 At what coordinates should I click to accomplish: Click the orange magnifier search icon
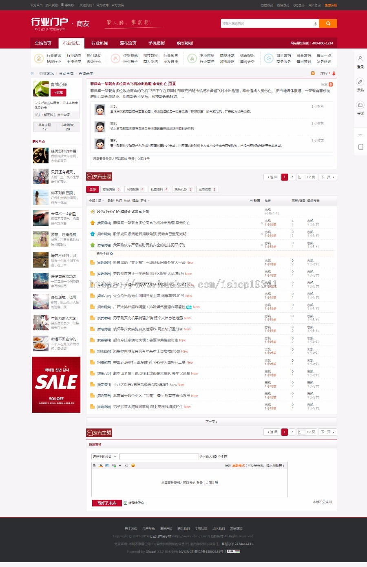pos(328,23)
